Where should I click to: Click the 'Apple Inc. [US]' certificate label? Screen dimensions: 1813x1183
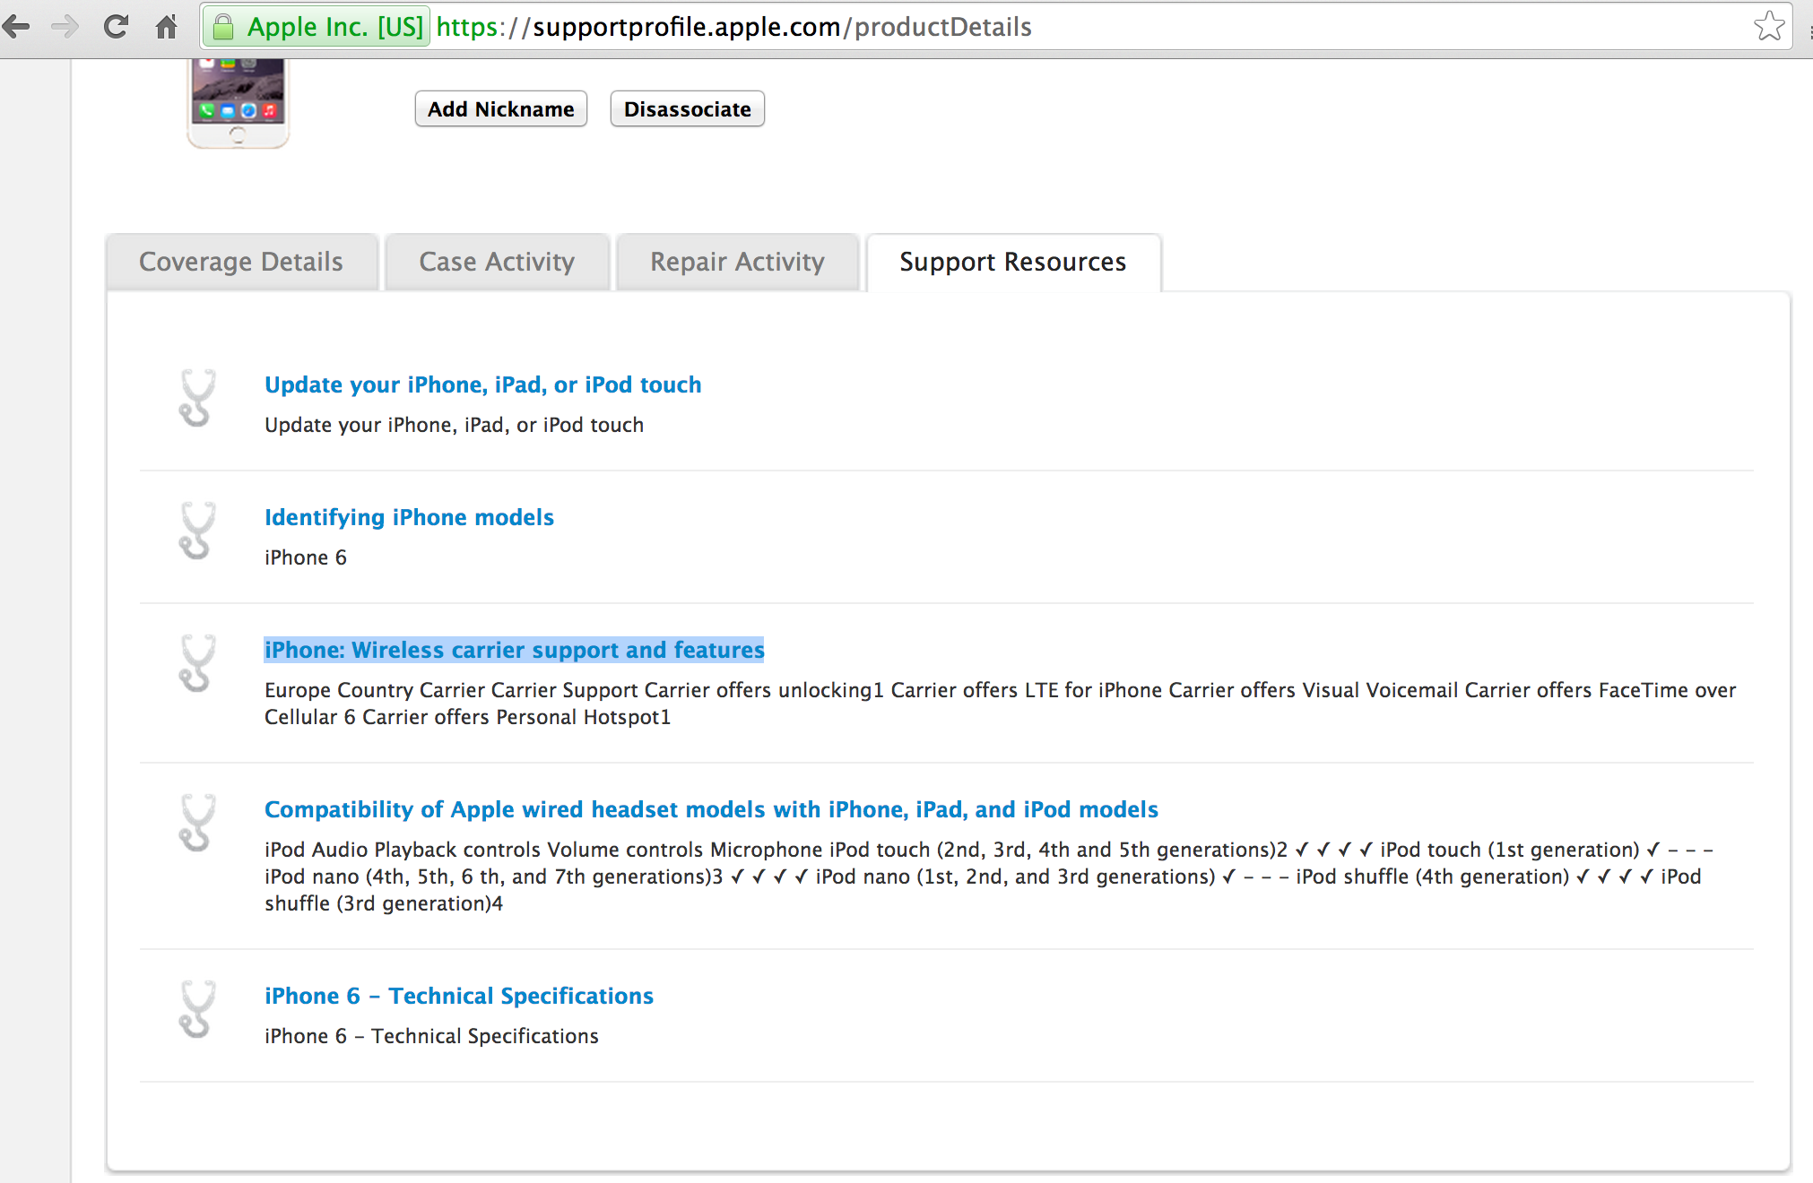click(334, 27)
